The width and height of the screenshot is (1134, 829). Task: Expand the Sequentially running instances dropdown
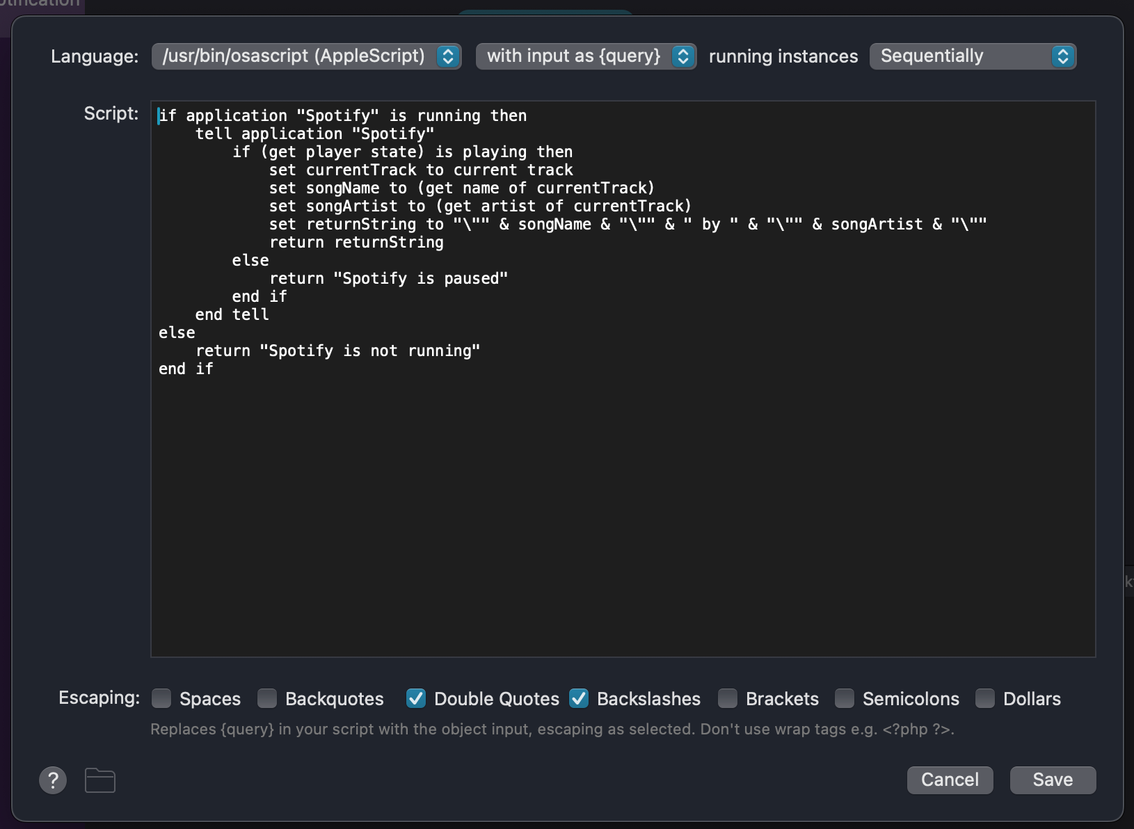click(972, 56)
